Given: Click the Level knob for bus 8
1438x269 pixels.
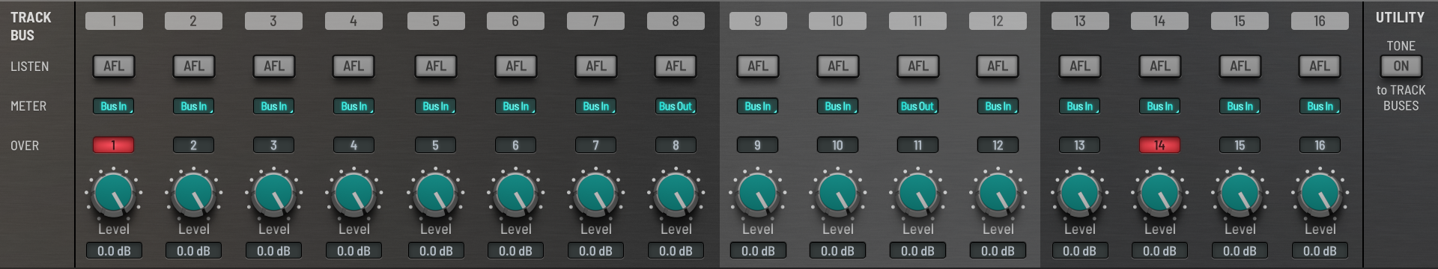Looking at the screenshot, I should (676, 194).
